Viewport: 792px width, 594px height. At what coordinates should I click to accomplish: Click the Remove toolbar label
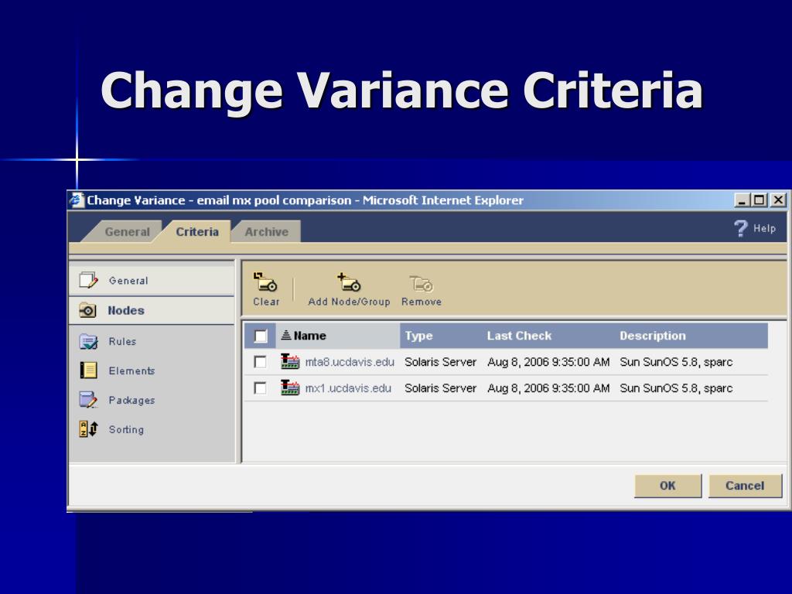pyautogui.click(x=422, y=302)
